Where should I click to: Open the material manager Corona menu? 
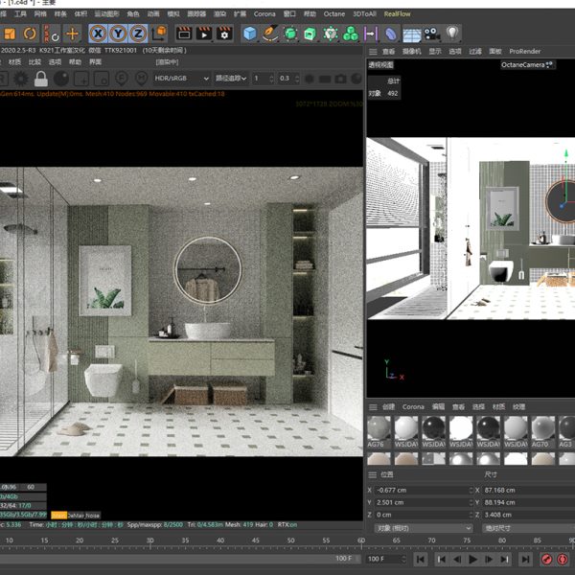tap(413, 406)
